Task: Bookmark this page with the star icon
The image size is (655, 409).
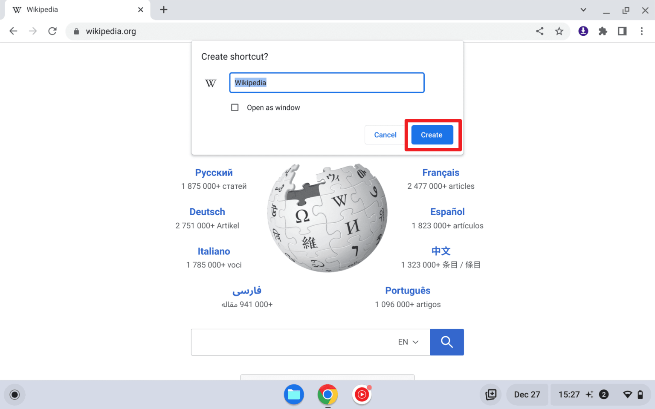Action: click(x=559, y=31)
